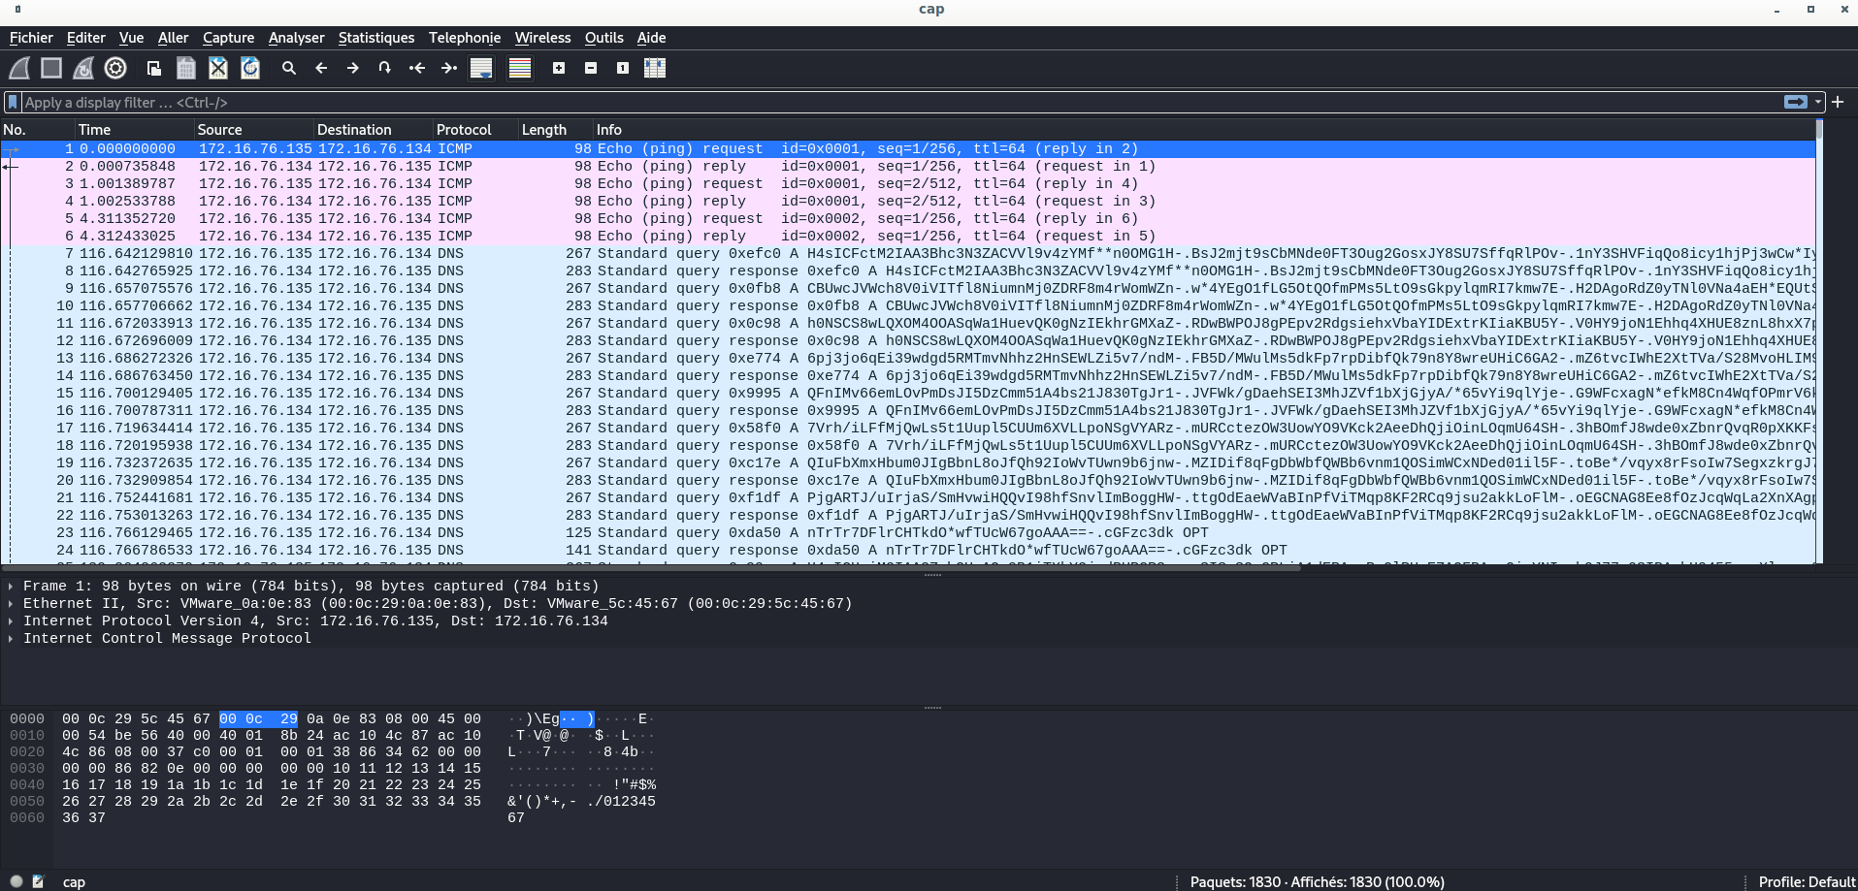This screenshot has height=891, width=1858.
Task: Open capture options gear icon
Action: pyautogui.click(x=115, y=68)
